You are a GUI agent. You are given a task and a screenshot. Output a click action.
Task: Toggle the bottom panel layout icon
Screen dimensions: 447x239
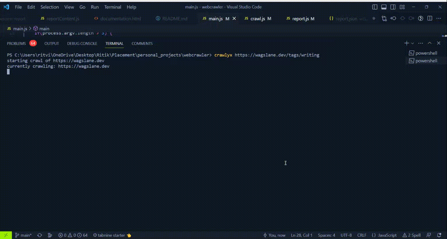[x=384, y=7]
